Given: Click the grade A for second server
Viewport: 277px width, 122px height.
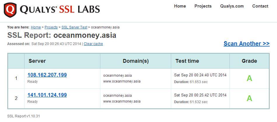Looking at the screenshot, I should coord(249,98).
